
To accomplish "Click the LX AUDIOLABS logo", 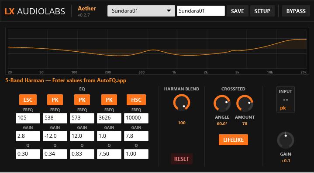I will point(35,11).
